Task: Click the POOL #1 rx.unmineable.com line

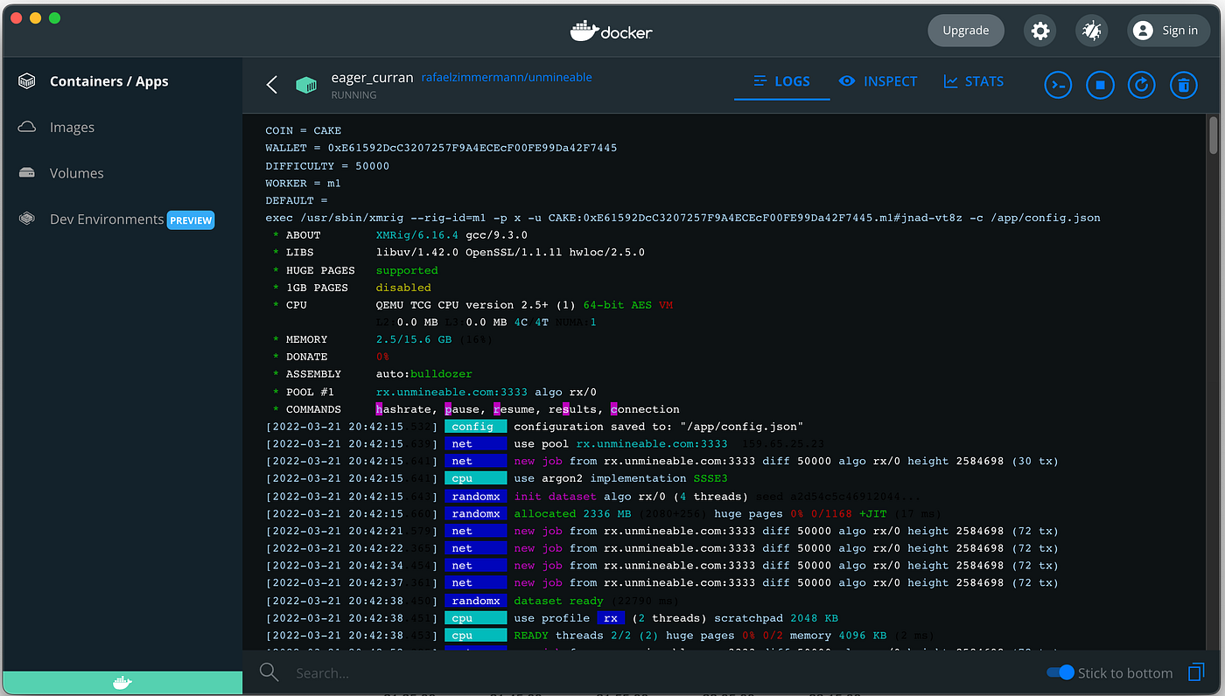Action: pos(434,392)
